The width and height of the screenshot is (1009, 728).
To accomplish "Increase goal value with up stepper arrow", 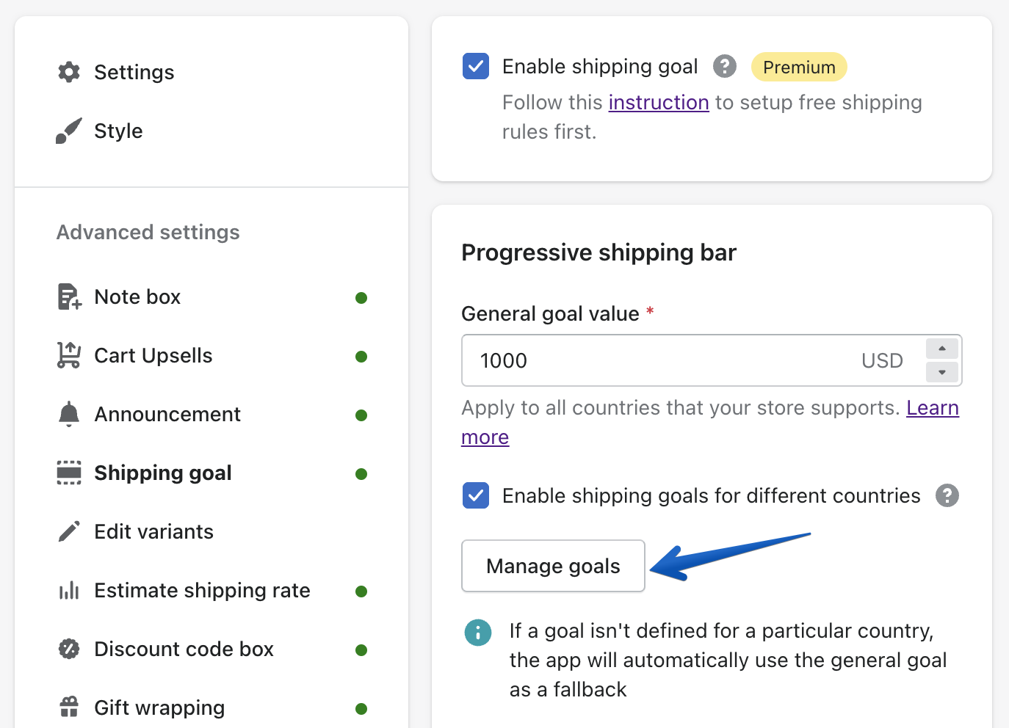I will click(x=942, y=349).
